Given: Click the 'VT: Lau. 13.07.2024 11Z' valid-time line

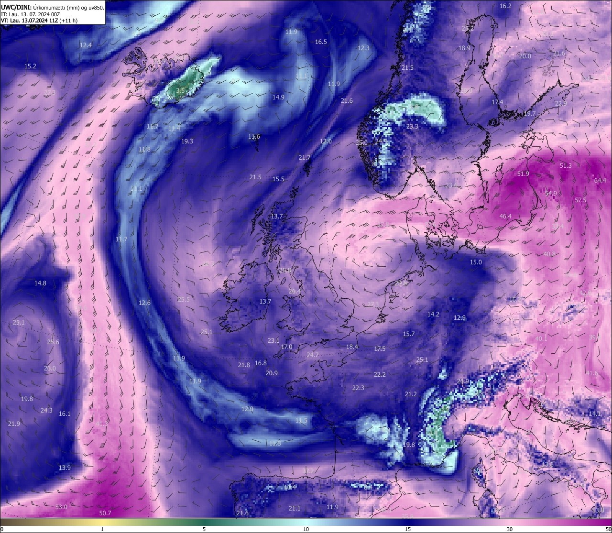Looking at the screenshot, I should coord(39,21).
